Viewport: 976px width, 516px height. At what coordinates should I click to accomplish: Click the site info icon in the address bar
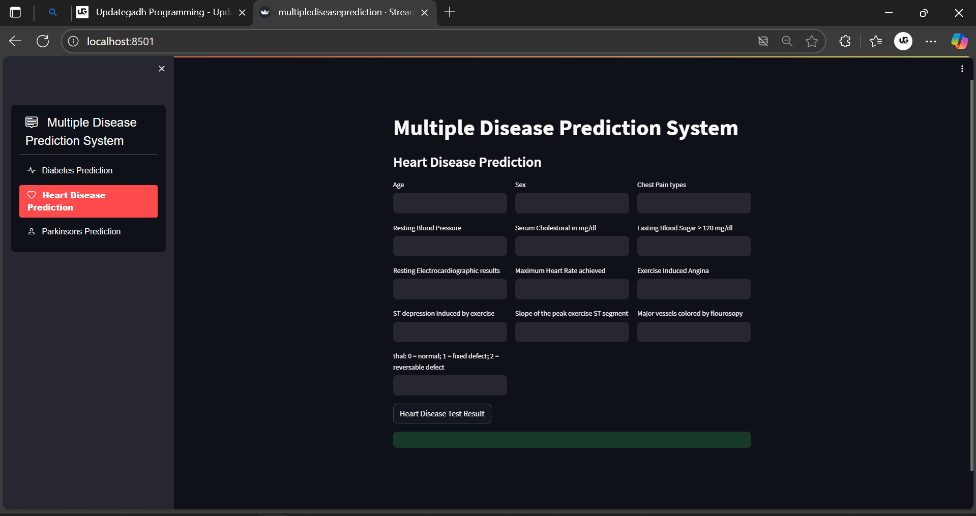pyautogui.click(x=73, y=41)
